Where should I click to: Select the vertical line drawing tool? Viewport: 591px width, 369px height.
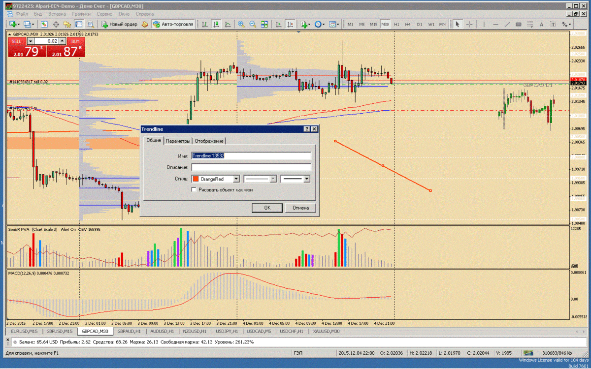[x=484, y=24]
